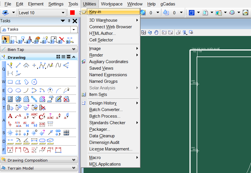
Task: Open License Management... option
Action: tap(111, 149)
